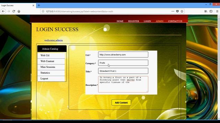
Task: Open the CONTACT US navigation link
Action: 175,21
